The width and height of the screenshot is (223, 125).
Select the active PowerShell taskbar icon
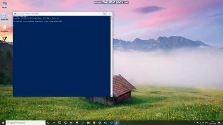117,123
